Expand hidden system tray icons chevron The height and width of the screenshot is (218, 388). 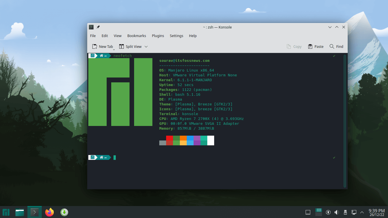tap(362, 212)
